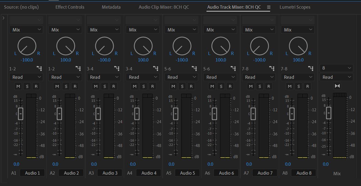This screenshot has height=186, width=361.
Task: Open Audio 1 Read automation mode dropdown
Action: click(x=26, y=77)
